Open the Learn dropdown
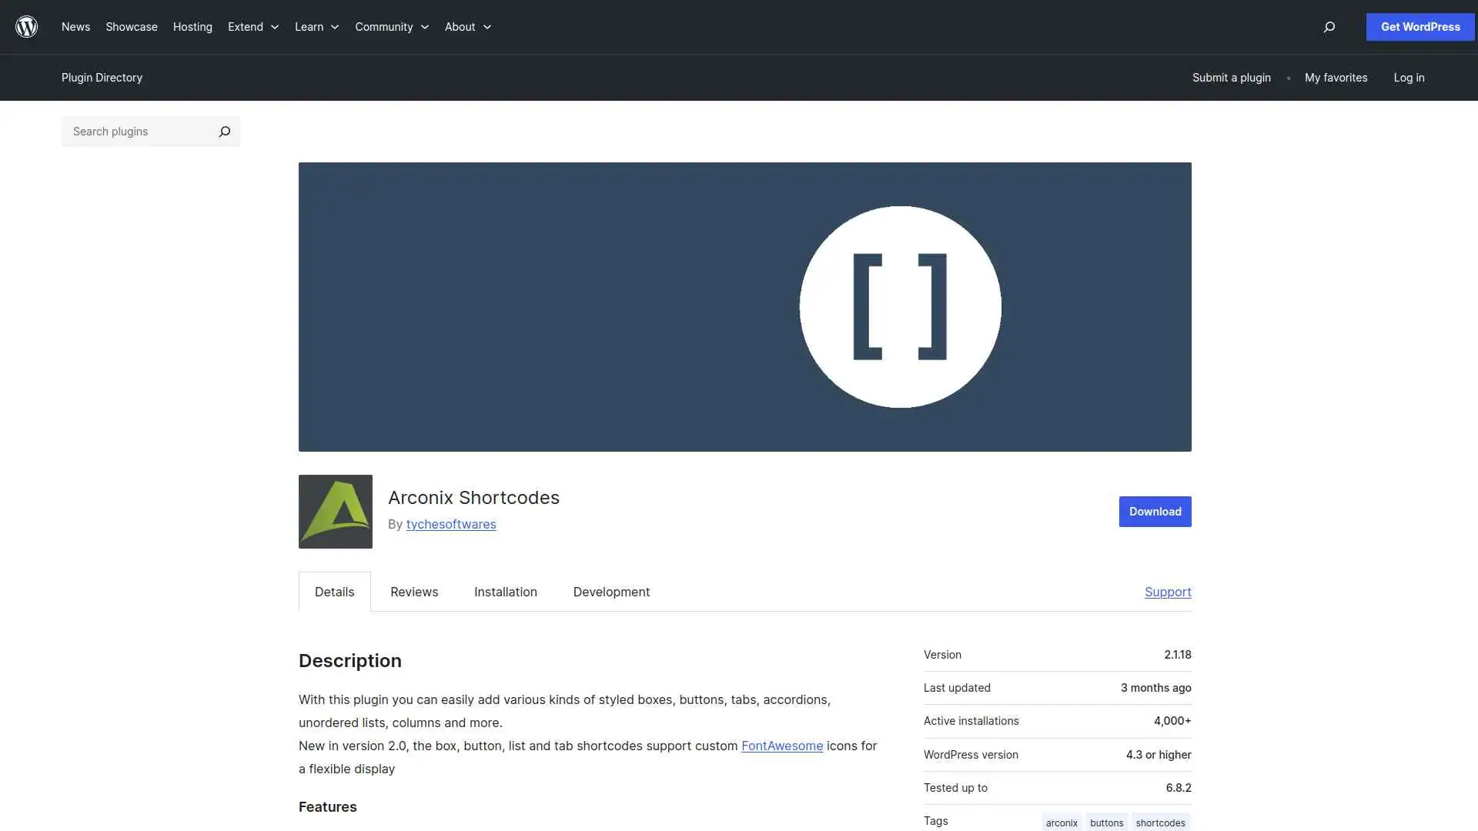Screen dimensions: 1478x831 316,27
